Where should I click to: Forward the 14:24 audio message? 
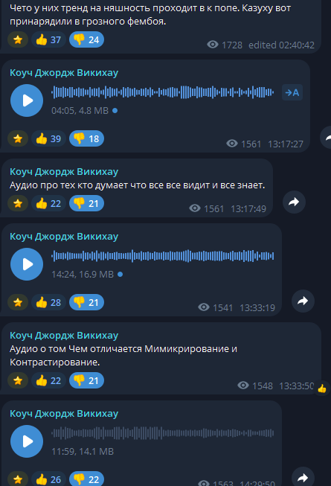(x=303, y=301)
